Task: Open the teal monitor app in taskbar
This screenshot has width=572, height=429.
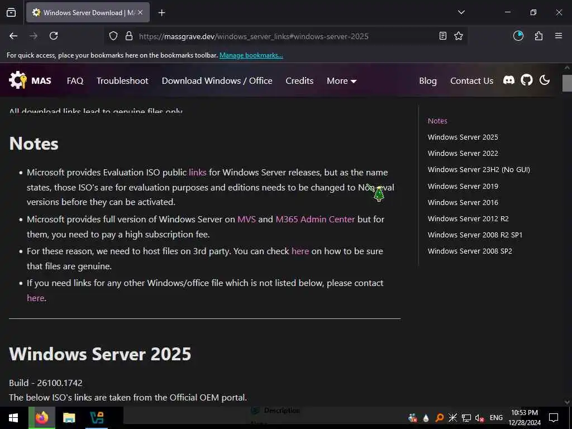Action: pyautogui.click(x=97, y=418)
